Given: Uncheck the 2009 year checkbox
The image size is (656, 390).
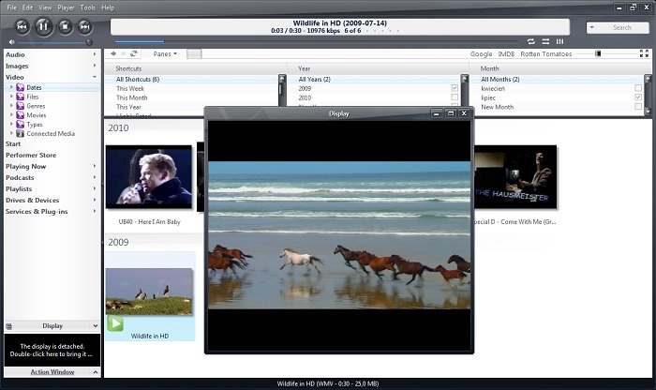Looking at the screenshot, I should [x=455, y=88].
